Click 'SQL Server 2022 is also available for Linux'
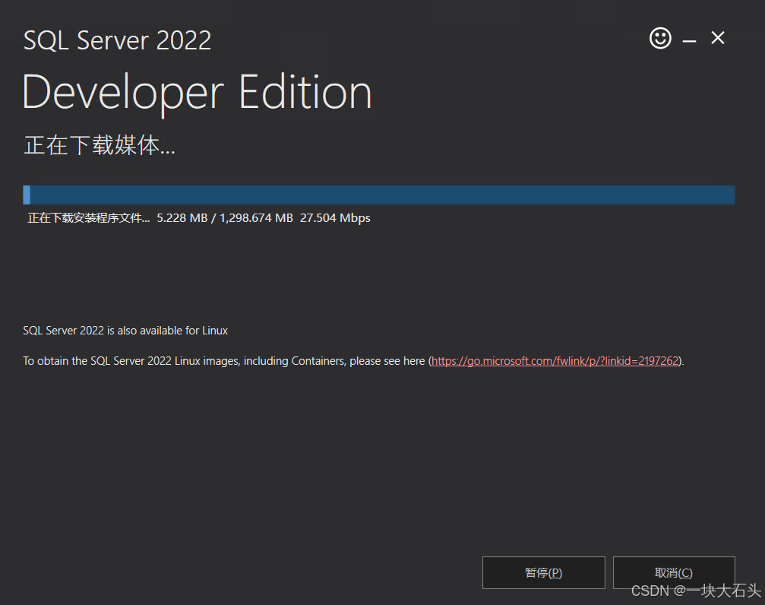The height and width of the screenshot is (605, 765). click(125, 331)
